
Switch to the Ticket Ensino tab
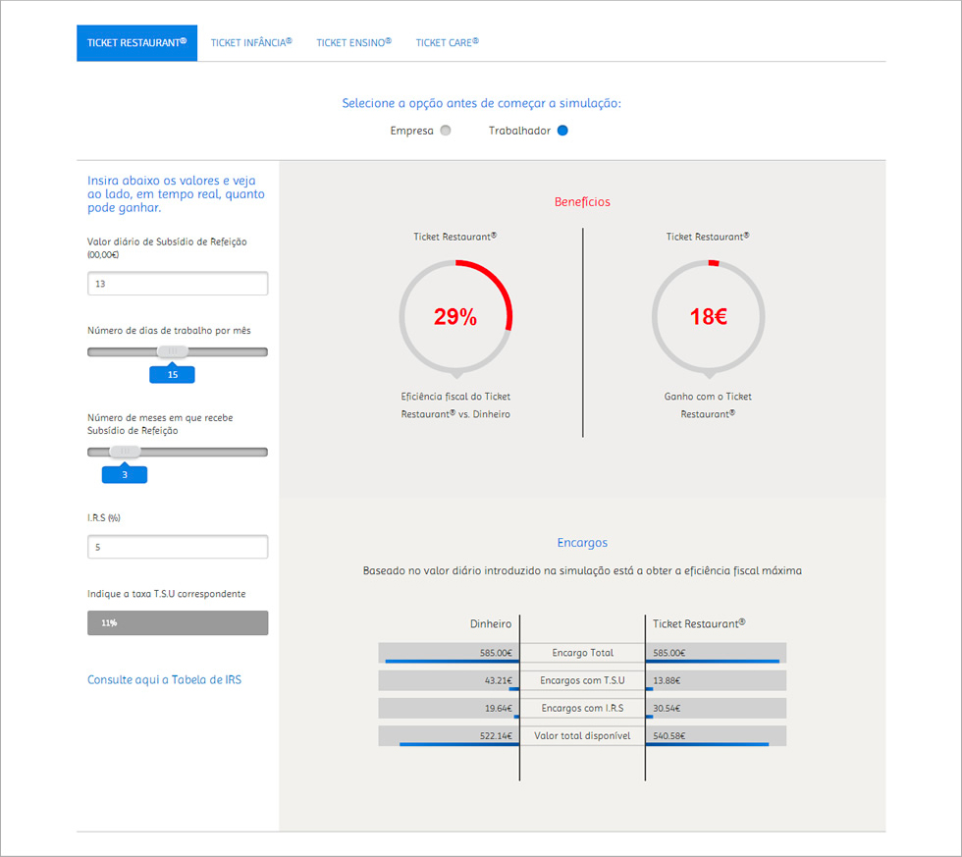click(353, 43)
